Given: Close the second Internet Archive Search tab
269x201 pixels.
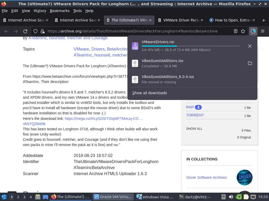Looking at the screenshot, I should 99,20.
